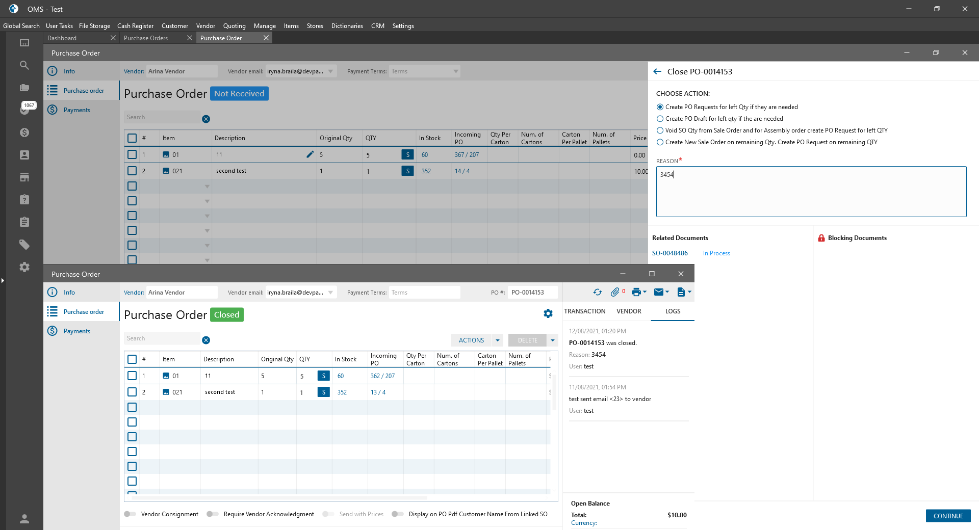The width and height of the screenshot is (979, 530).
Task: Open the blue gear settings icon
Action: (548, 314)
